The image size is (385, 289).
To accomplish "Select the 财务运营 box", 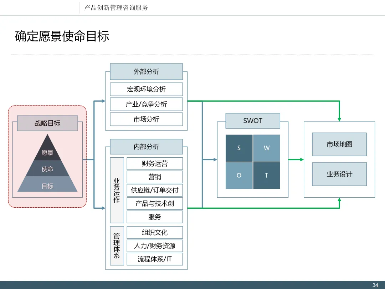I will point(155,163).
